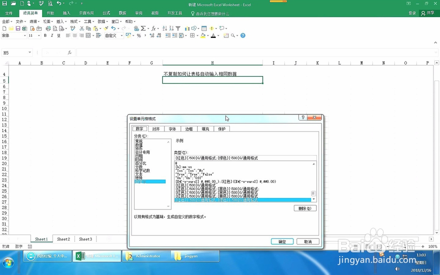This screenshot has width=440, height=275.
Task: Click the Decrease Decimal icon
Action: click(x=159, y=36)
